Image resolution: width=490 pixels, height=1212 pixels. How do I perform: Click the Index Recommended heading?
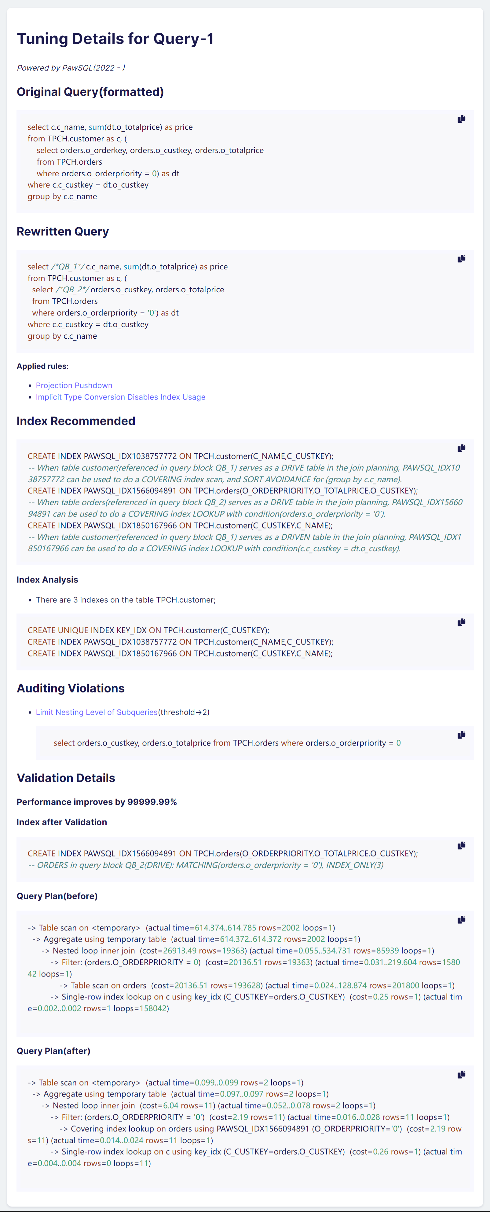[x=76, y=421]
